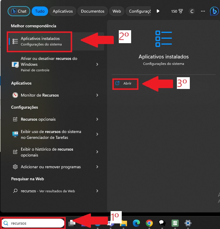Select the Web filter tab
Image resolution: width=220 pixels, height=229 pixels.
tap(117, 11)
